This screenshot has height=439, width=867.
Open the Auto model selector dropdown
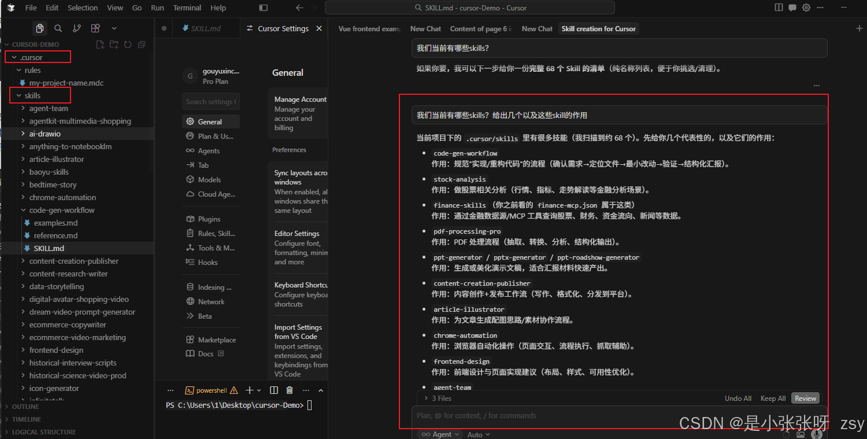(478, 434)
